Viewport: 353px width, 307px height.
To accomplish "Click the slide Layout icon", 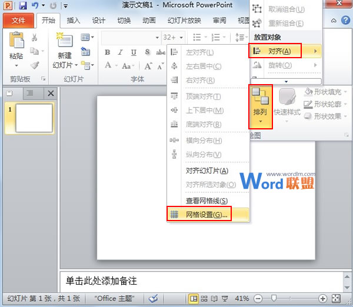I will 85,37.
